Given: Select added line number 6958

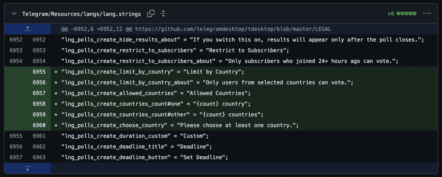Looking at the screenshot, I should coord(39,104).
